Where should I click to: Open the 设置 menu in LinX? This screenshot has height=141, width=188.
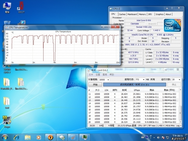point(98,75)
